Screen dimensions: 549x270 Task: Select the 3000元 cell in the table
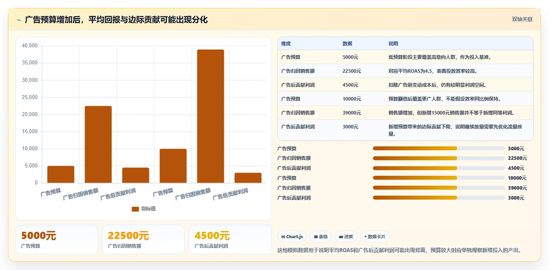(350, 127)
